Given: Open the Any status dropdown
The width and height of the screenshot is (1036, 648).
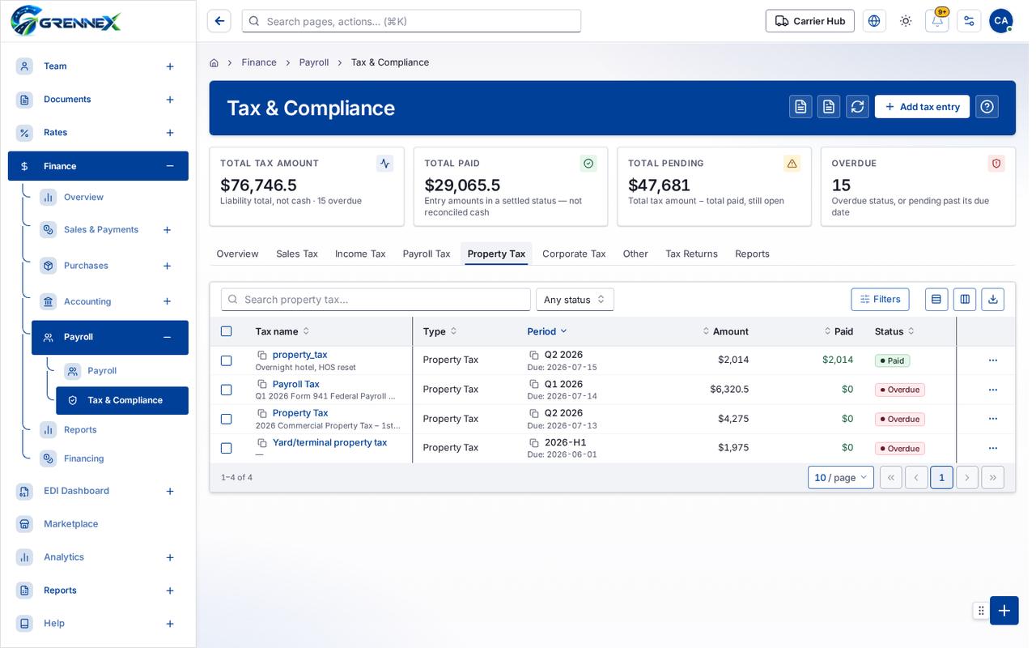Looking at the screenshot, I should pos(575,300).
